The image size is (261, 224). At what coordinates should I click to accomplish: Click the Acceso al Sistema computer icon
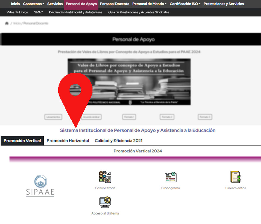(x=105, y=202)
